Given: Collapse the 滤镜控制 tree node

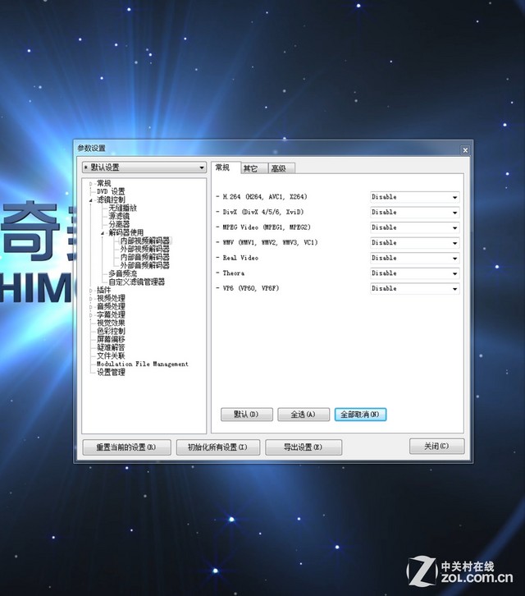Looking at the screenshot, I should 91,199.
